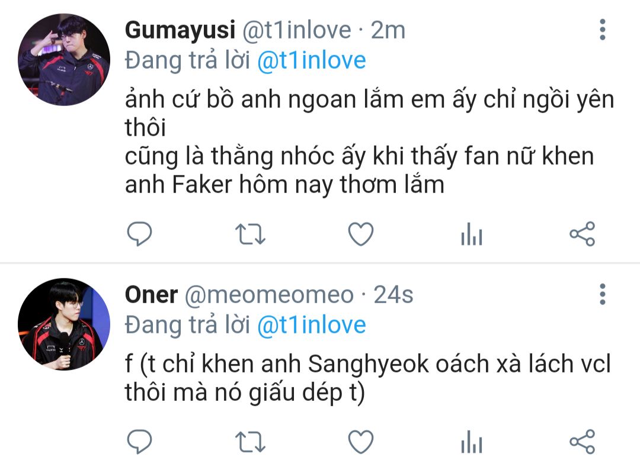Open Oner's tweet text about Sanghyeok
This screenshot has width=640, height=463.
[x=367, y=379]
